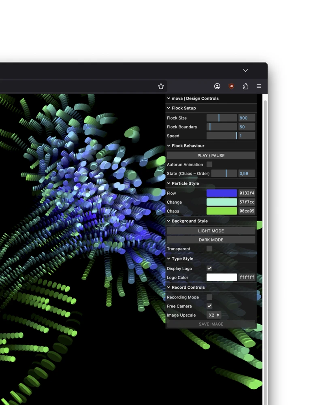Collapse the Flock Setup section

(183, 108)
